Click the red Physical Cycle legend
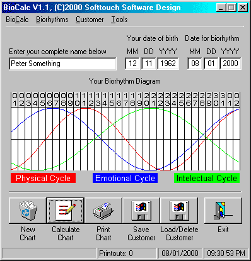This screenshot has height=261, width=251. coord(43,178)
